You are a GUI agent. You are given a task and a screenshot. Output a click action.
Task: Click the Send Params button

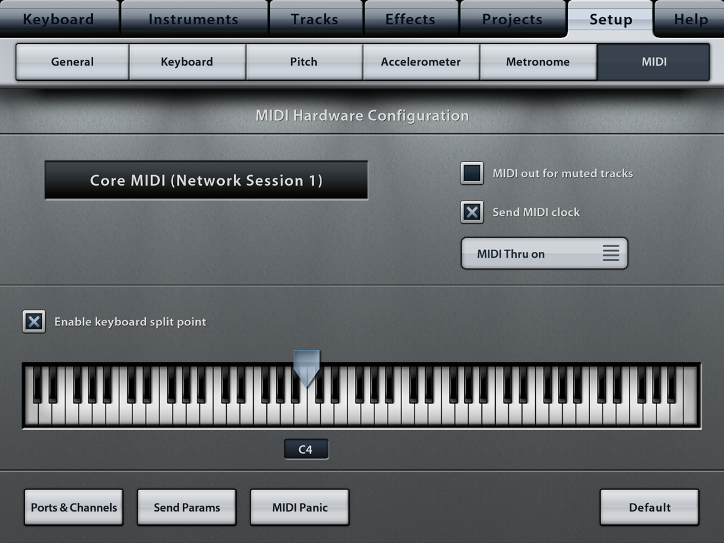point(186,507)
